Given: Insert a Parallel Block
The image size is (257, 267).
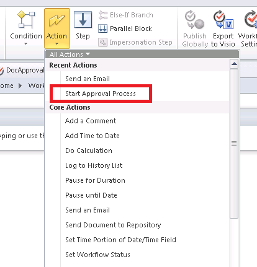Looking at the screenshot, I should click(x=125, y=28).
